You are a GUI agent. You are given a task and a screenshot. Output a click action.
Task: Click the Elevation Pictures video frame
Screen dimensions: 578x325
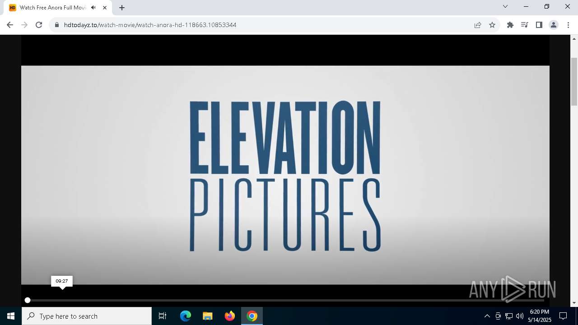click(285, 175)
